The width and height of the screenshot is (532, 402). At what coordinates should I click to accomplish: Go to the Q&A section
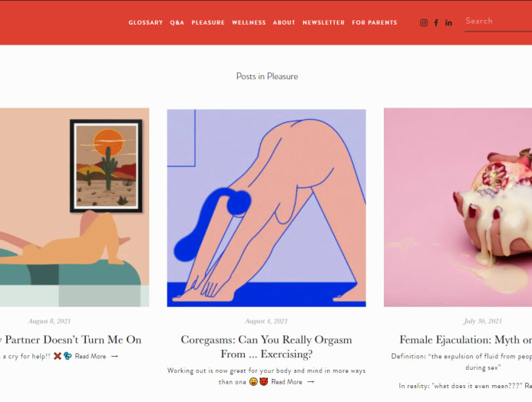point(177,23)
